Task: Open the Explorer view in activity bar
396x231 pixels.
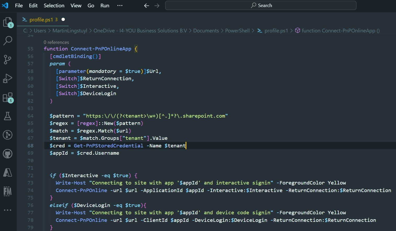Action: point(8,22)
